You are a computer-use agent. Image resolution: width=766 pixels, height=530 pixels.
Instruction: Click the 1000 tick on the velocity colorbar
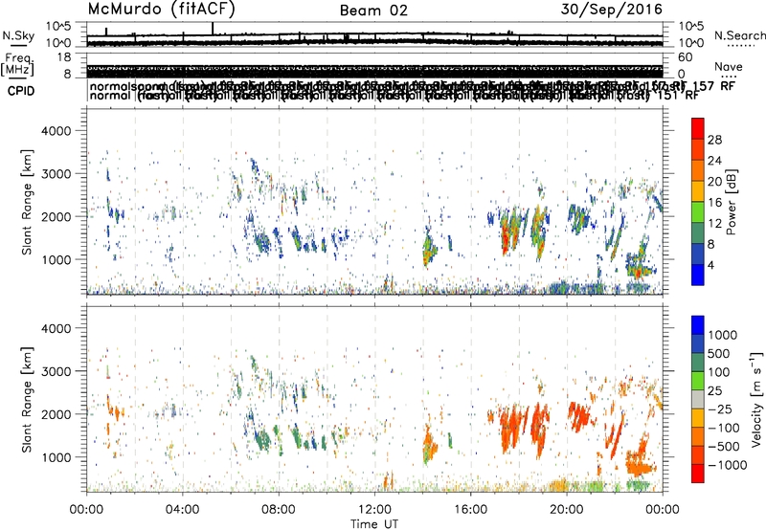click(722, 335)
